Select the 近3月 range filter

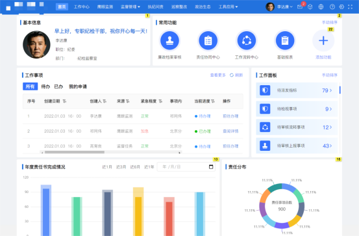pos(121,167)
